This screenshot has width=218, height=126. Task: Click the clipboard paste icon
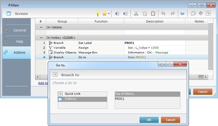(x=153, y=13)
